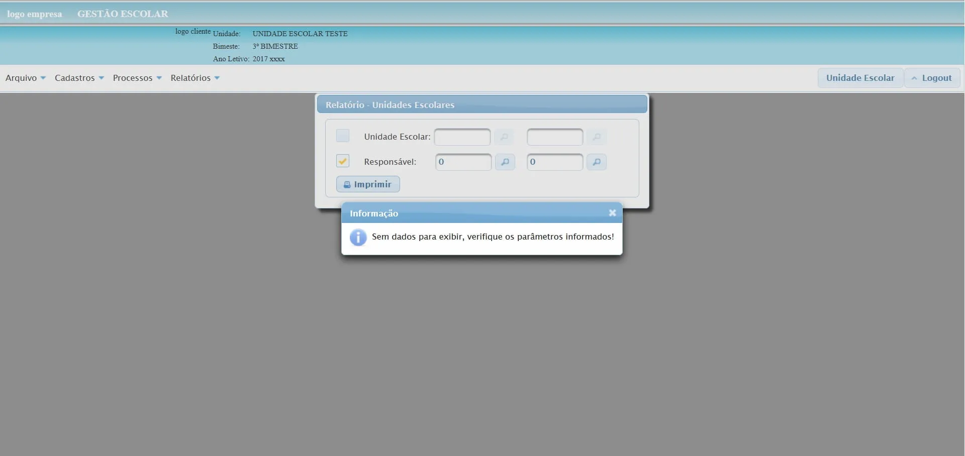This screenshot has width=965, height=456.
Task: Open the Arquivo menu
Action: coord(26,78)
